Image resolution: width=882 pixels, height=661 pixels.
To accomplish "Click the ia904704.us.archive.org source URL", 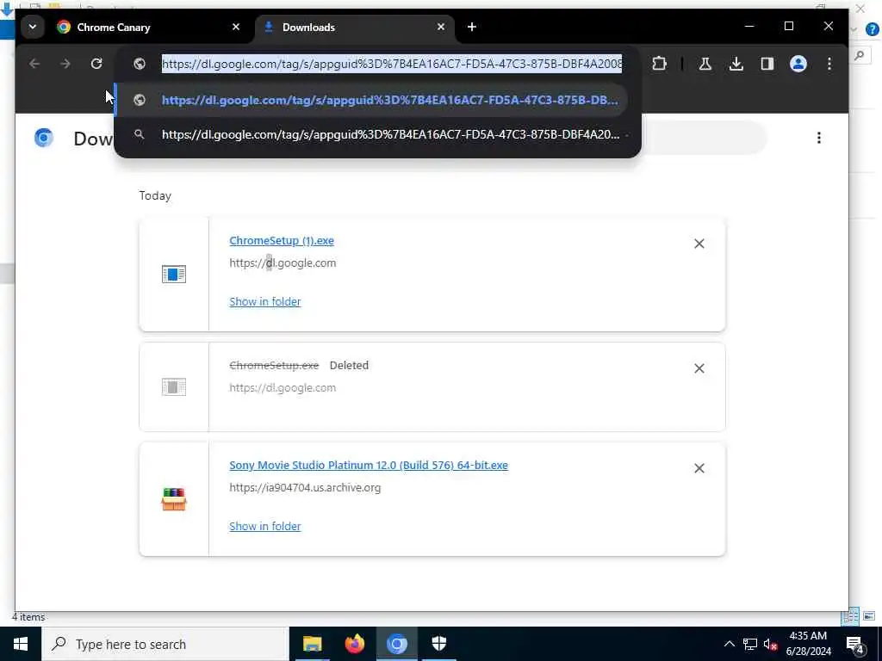I will [305, 488].
